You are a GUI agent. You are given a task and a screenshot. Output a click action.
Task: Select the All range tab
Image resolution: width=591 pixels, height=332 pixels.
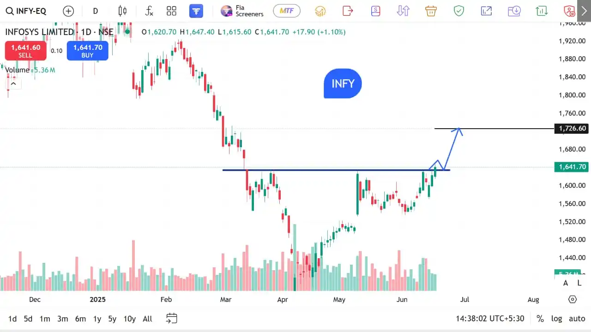[147, 319]
